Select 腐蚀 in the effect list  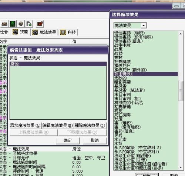58,64
